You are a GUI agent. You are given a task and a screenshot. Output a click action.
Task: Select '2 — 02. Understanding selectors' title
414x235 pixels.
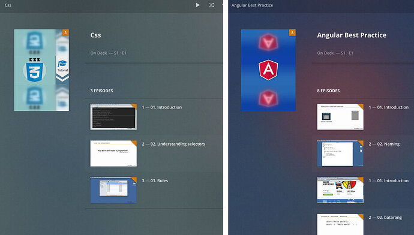pos(173,144)
